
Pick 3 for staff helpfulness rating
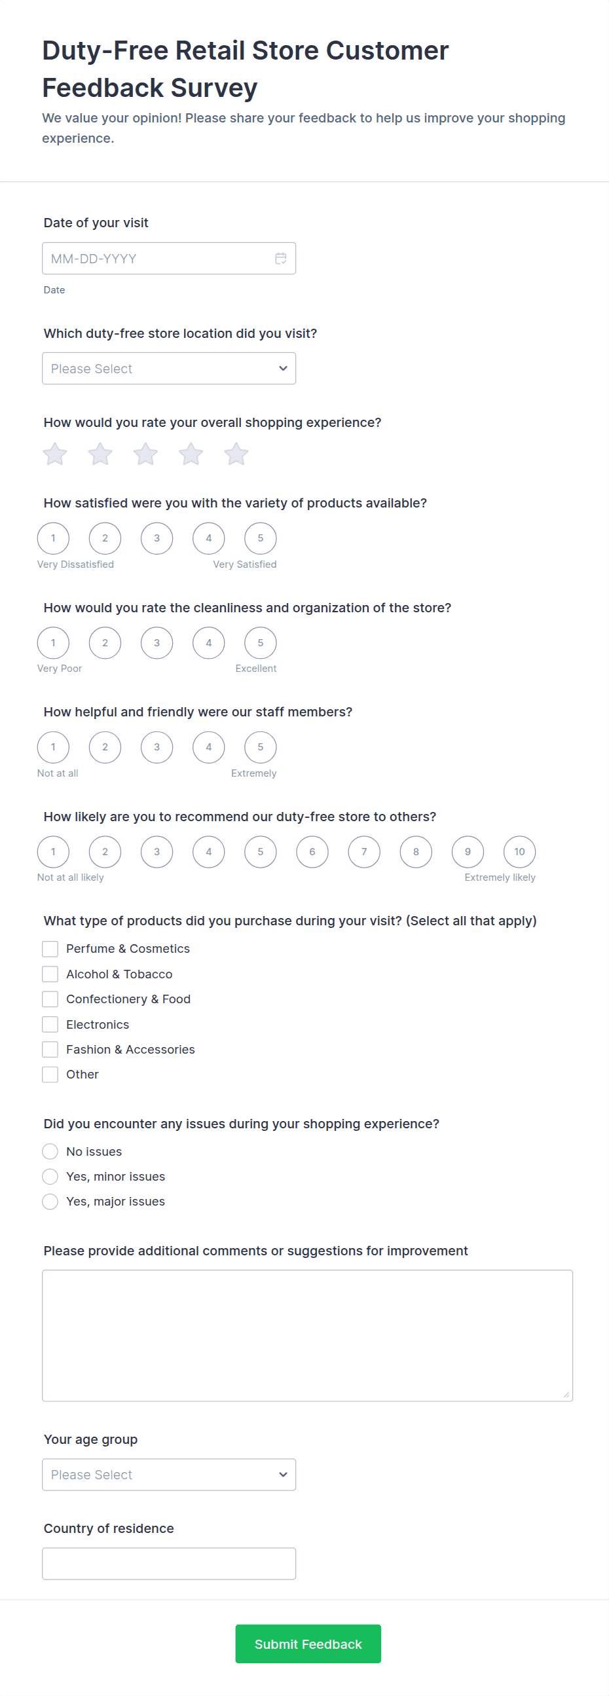pyautogui.click(x=157, y=747)
